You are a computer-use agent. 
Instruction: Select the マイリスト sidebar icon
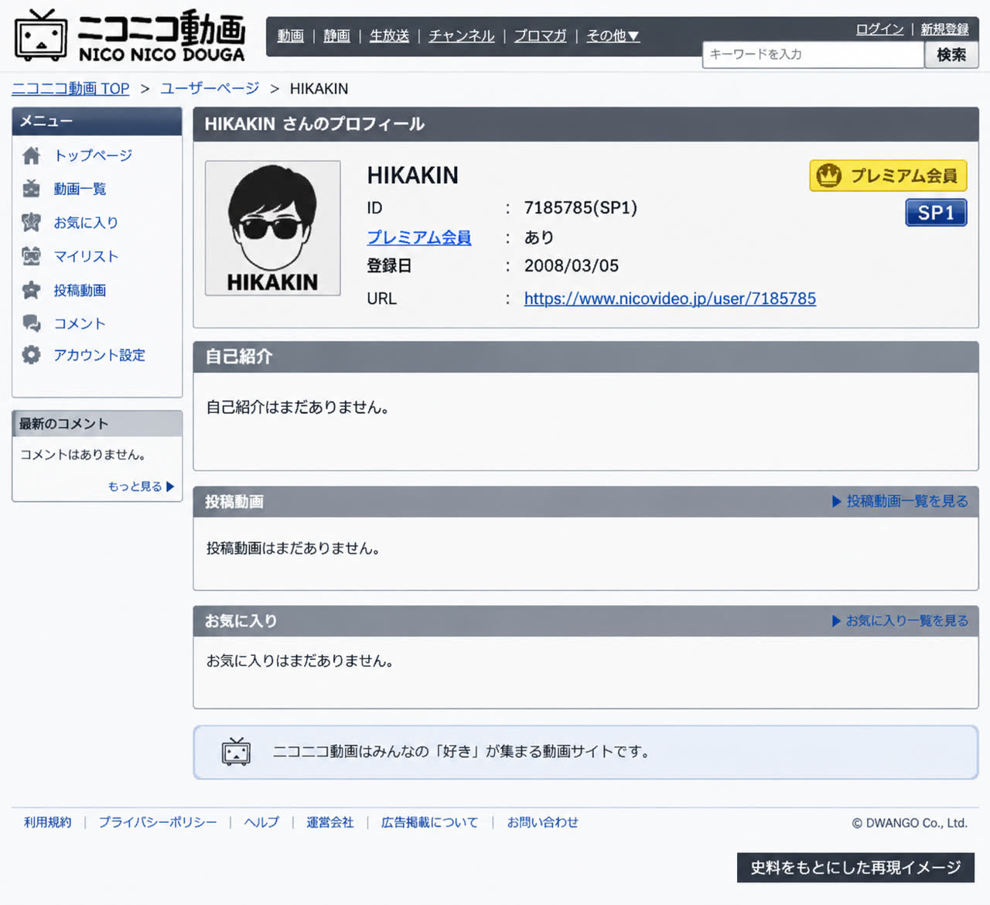[31, 256]
